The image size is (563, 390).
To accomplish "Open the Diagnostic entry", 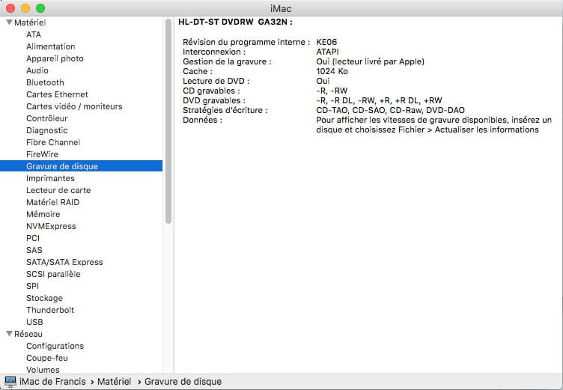I will [47, 130].
